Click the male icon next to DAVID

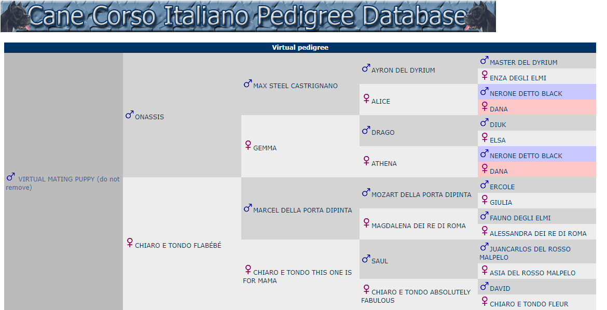click(484, 286)
